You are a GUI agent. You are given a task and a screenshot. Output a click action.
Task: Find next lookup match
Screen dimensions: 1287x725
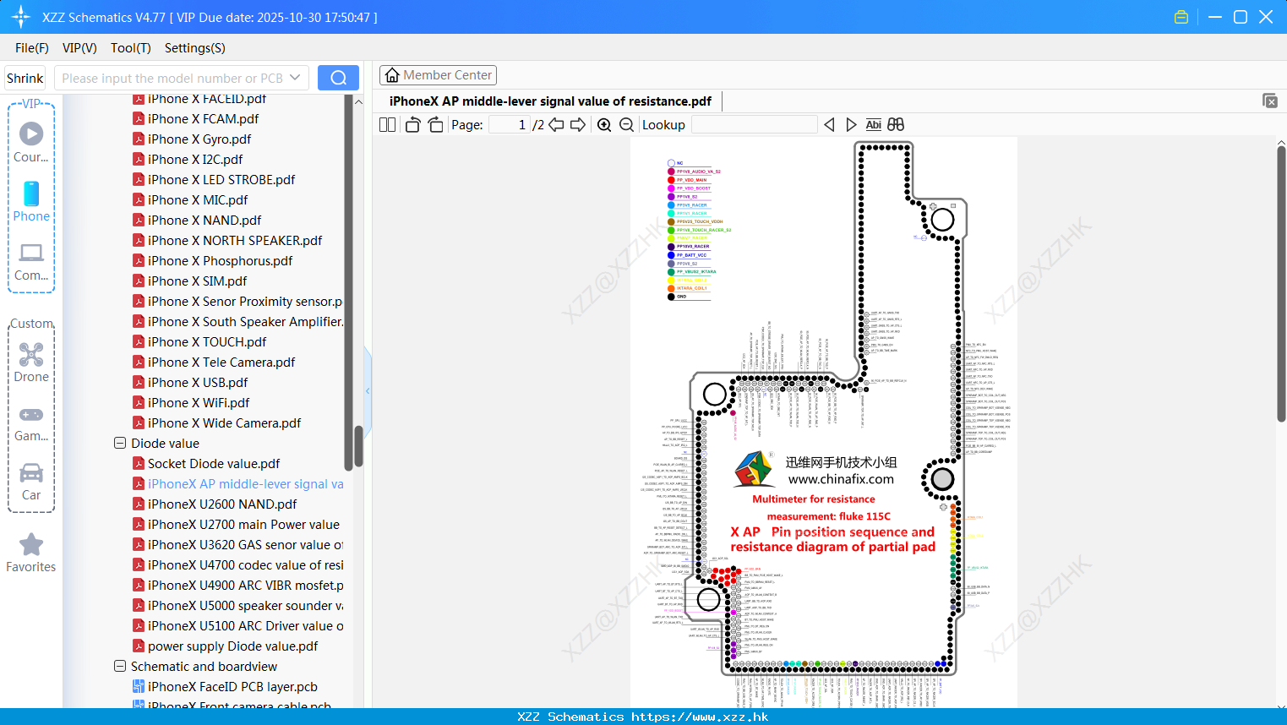(851, 124)
